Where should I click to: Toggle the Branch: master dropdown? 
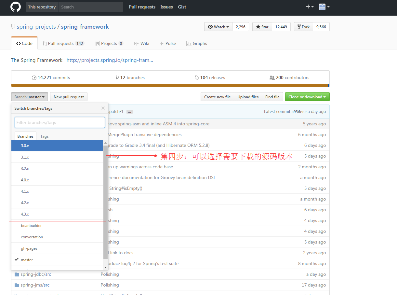30,97
